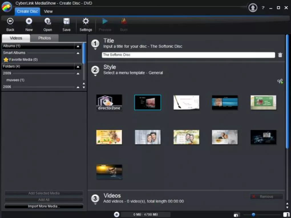Image resolution: width=291 pixels, height=218 pixels.
Task: Collapse the Albums (1) section
Action: coord(78,46)
